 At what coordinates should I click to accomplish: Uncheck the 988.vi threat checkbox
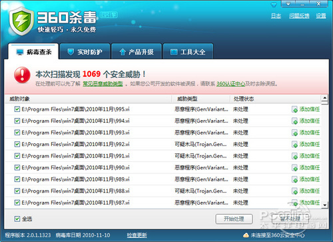click(17, 191)
